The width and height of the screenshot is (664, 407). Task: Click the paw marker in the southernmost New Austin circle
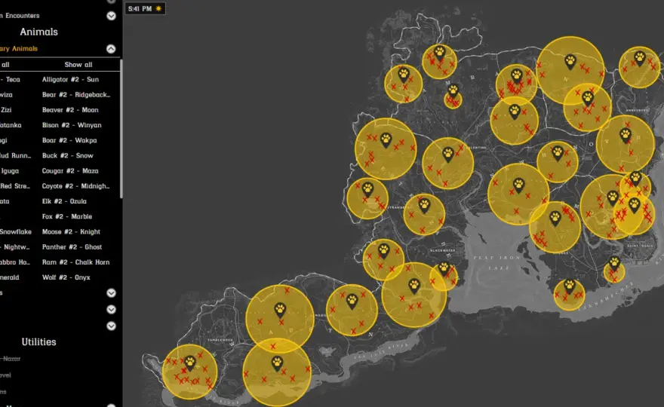click(277, 364)
